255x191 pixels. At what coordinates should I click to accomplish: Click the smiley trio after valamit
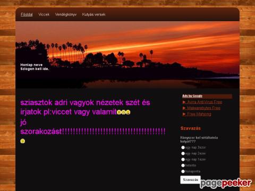click(x=124, y=112)
